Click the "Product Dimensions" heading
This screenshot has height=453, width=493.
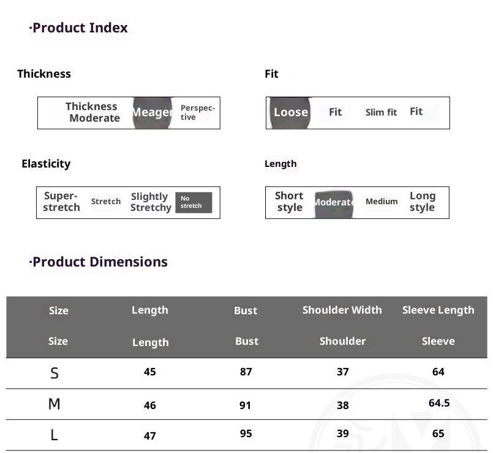click(99, 262)
